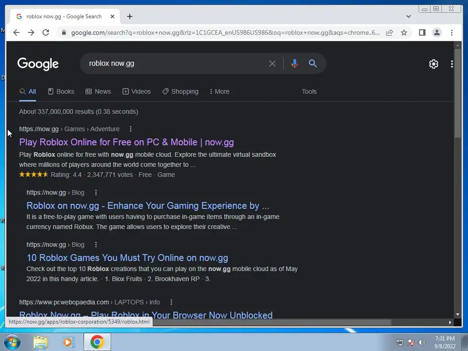Image resolution: width=468 pixels, height=351 pixels.
Task: Switch to the Videos tab
Action: click(137, 91)
